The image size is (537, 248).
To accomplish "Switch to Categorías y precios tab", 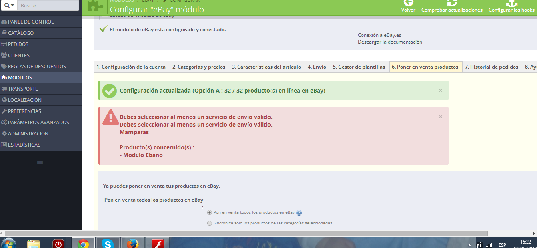I will pos(199,67).
